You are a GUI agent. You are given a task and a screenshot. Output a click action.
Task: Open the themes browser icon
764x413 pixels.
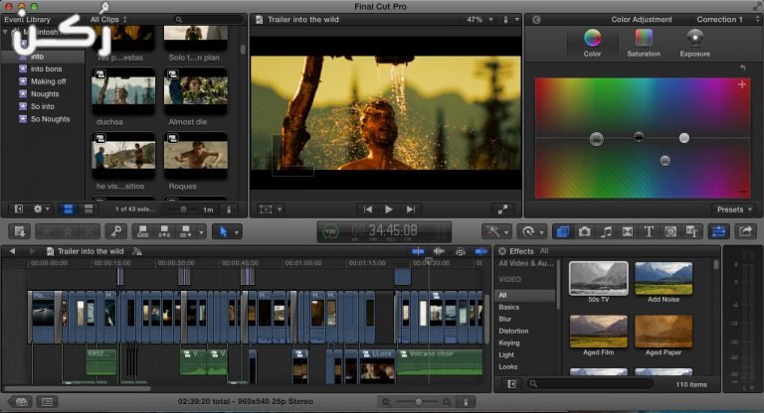tap(692, 231)
